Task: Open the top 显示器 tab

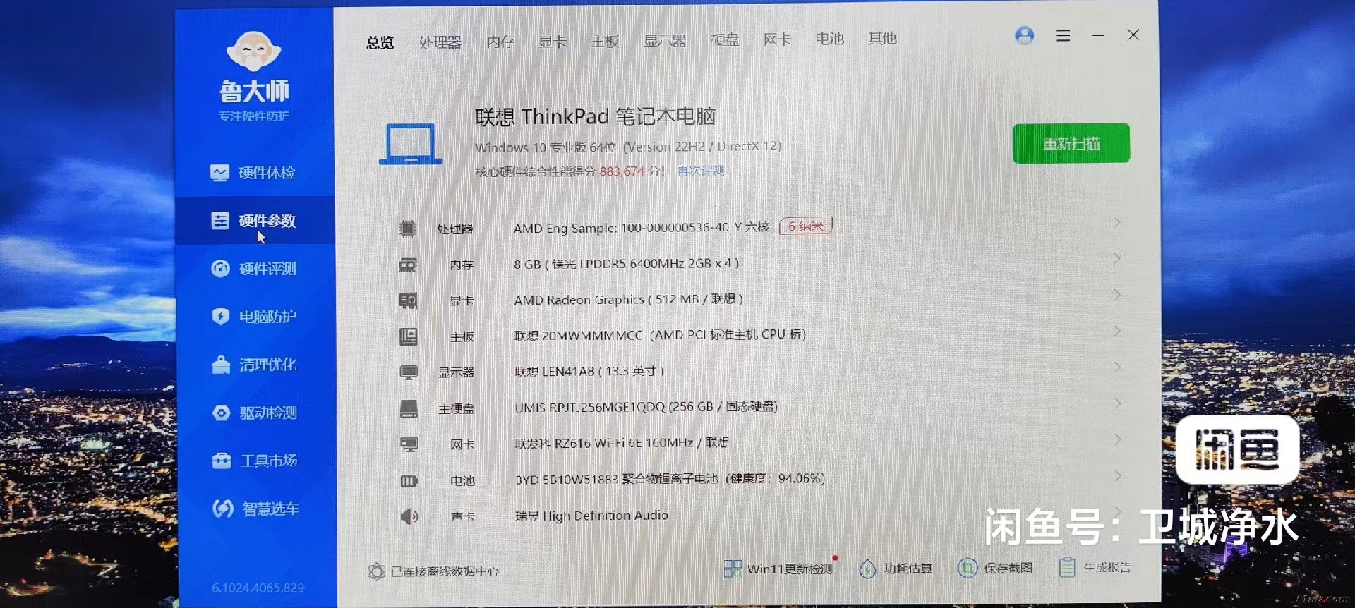Action: point(665,40)
